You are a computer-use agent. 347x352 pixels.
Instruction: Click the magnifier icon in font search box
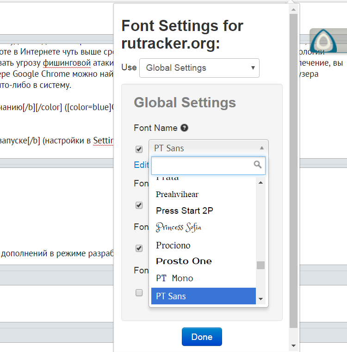(x=258, y=165)
